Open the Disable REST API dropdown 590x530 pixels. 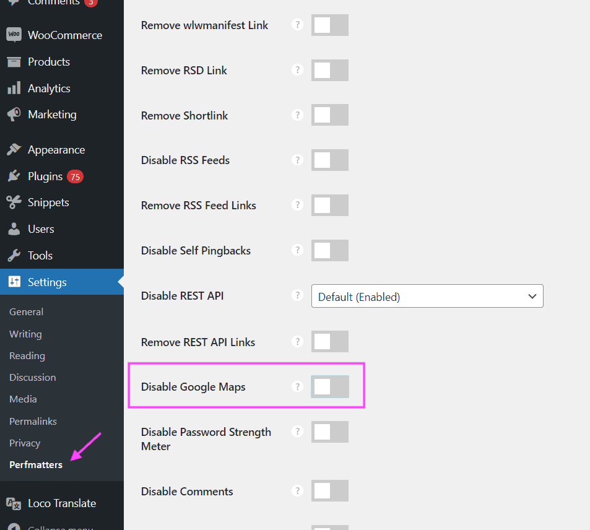pos(427,296)
